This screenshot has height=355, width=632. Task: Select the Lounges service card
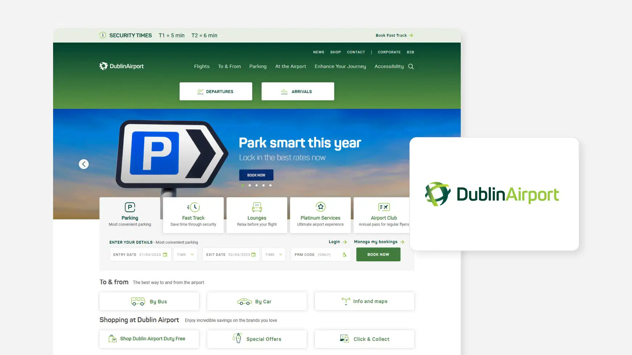tap(257, 215)
